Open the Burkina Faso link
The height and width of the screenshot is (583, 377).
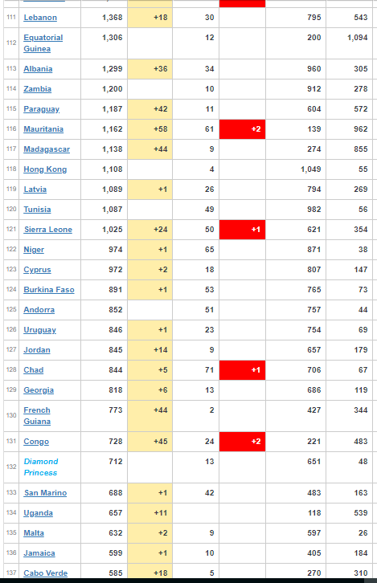(x=49, y=290)
